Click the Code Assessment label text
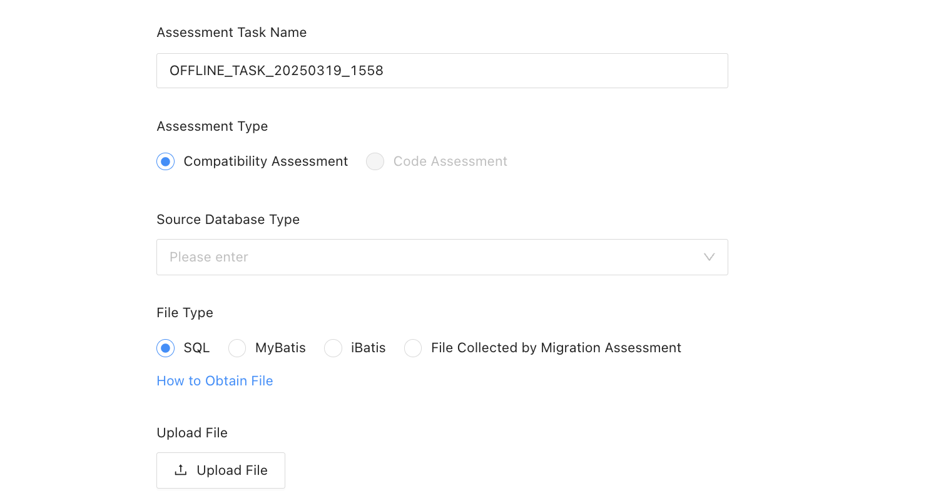 tap(450, 161)
